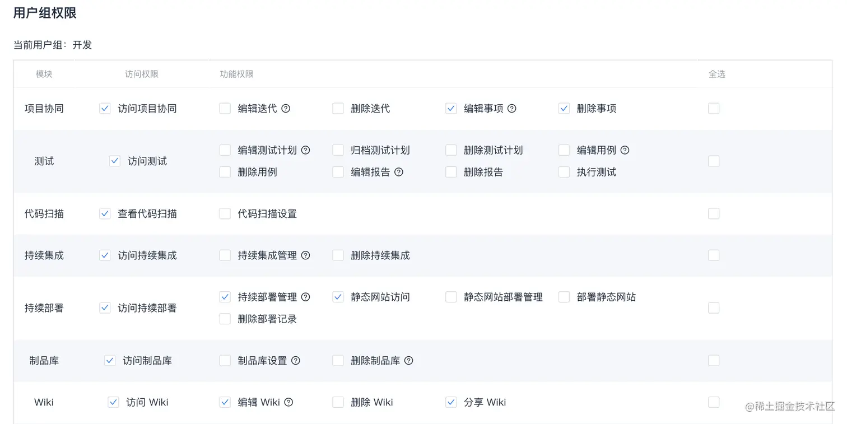The width and height of the screenshot is (847, 424).
Task: Uncheck the 访问制品库 checkbox
Action: click(x=110, y=361)
